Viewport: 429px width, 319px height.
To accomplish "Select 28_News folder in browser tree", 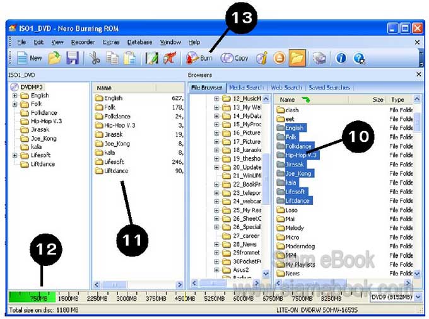I will coord(239,245).
